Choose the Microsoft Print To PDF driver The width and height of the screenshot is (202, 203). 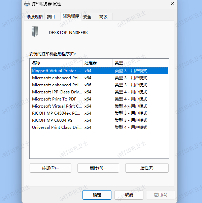54,99
